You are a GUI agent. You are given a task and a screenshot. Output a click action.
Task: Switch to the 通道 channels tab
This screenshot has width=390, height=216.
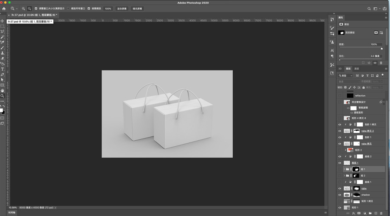click(x=357, y=69)
